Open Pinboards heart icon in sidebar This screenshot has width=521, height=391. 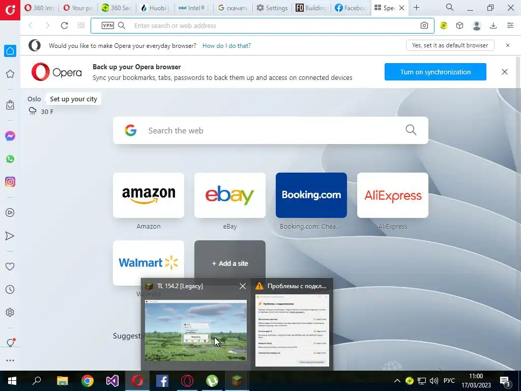pyautogui.click(x=10, y=266)
